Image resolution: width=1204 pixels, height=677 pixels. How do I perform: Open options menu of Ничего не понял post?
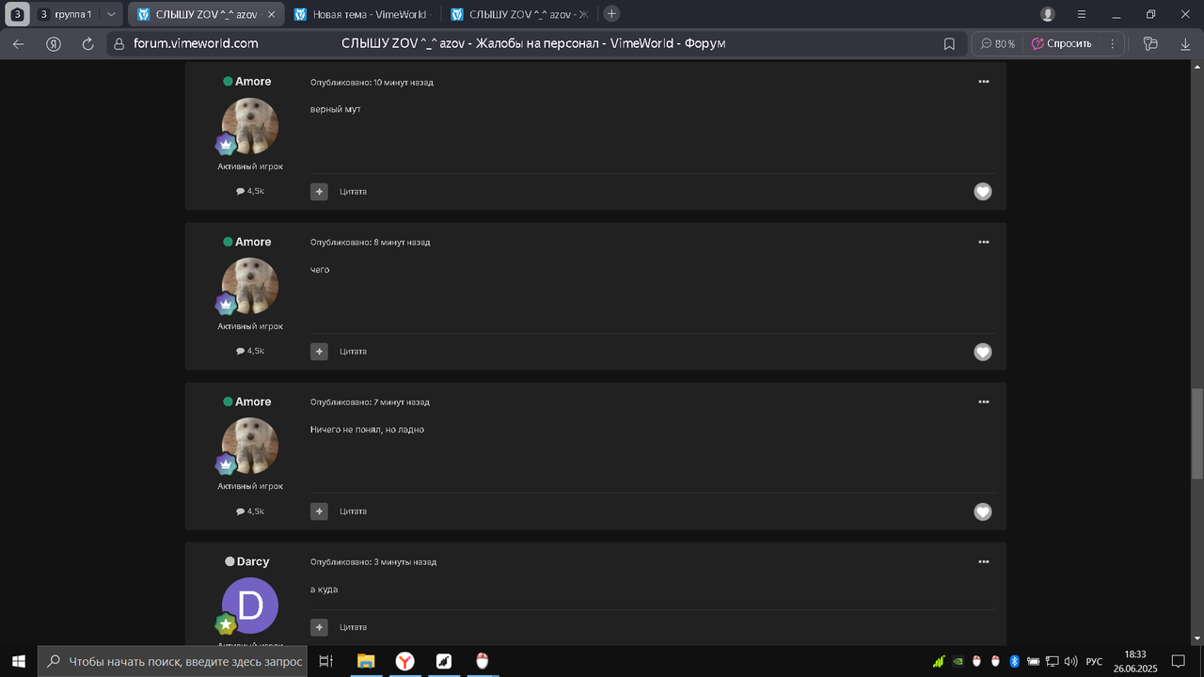(983, 401)
